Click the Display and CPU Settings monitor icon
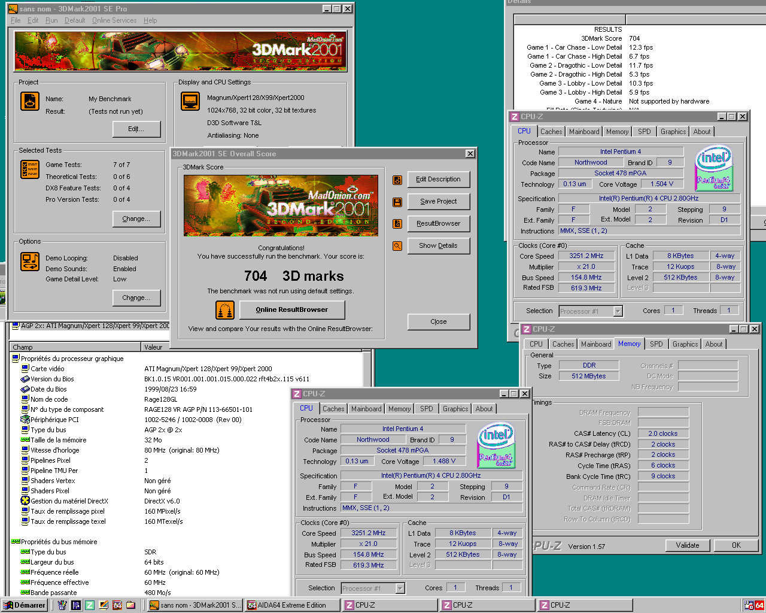The height and width of the screenshot is (613, 766). [x=190, y=101]
